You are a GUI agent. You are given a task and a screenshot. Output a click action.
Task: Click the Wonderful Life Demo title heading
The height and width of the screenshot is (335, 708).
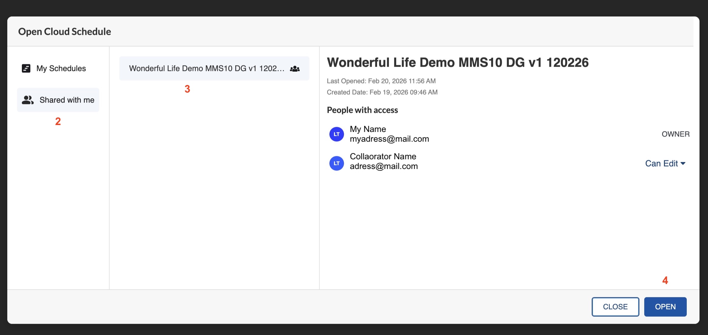[458, 62]
